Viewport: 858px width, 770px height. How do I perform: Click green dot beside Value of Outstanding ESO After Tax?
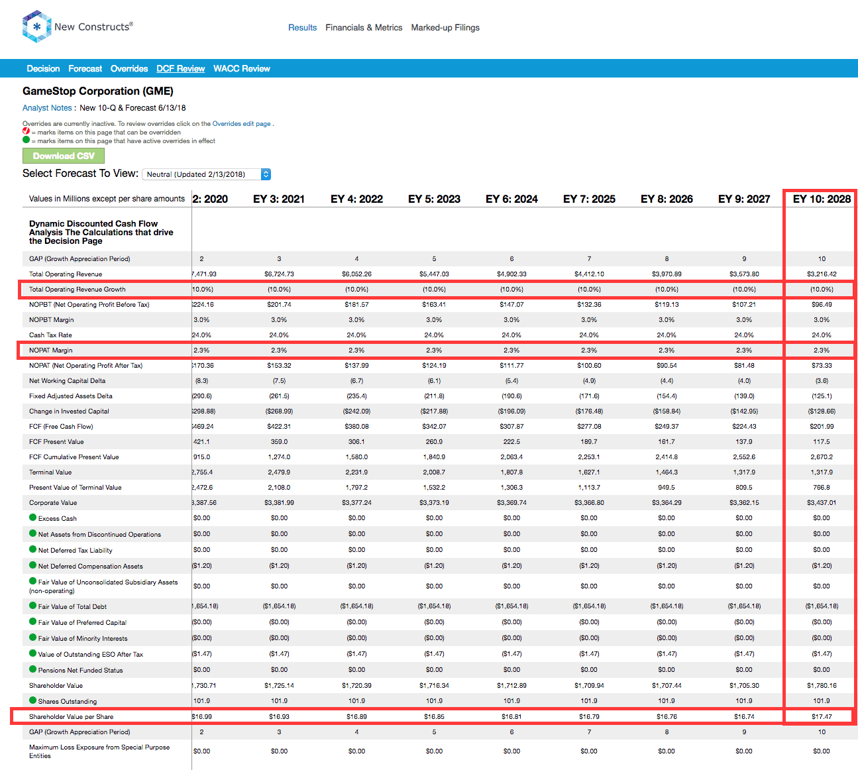coord(33,653)
